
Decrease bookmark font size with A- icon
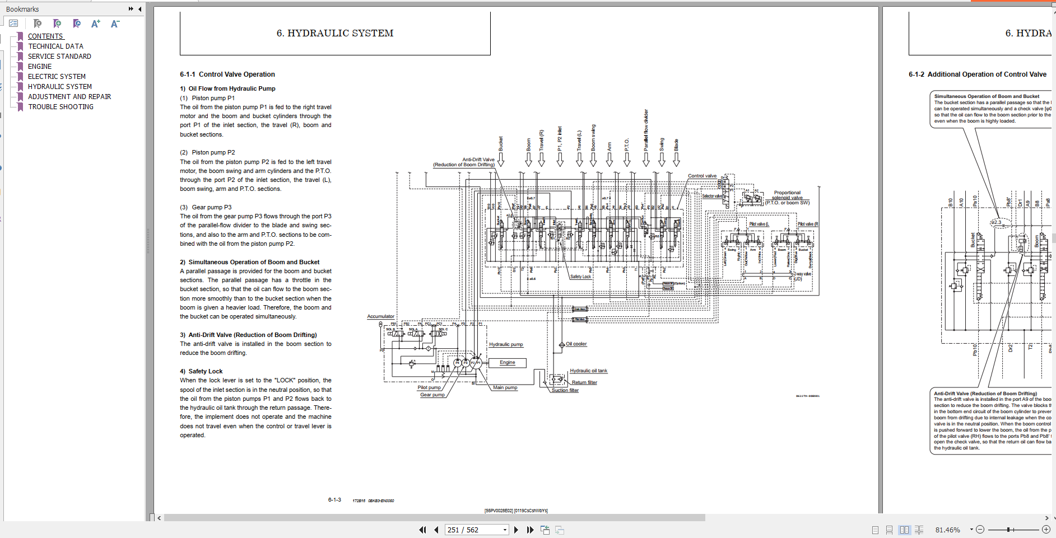click(x=115, y=24)
